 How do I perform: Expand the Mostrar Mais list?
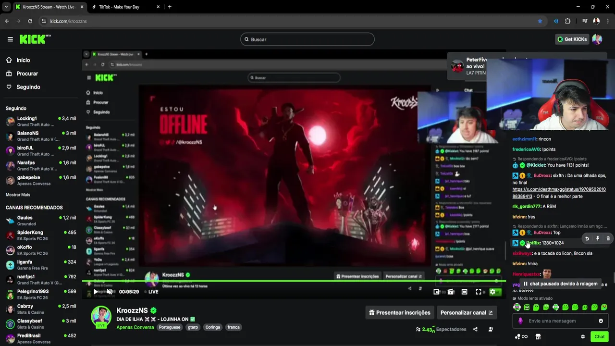click(x=18, y=195)
